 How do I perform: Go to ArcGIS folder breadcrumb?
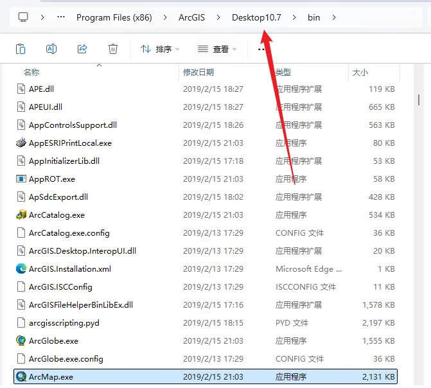pyautogui.click(x=191, y=17)
